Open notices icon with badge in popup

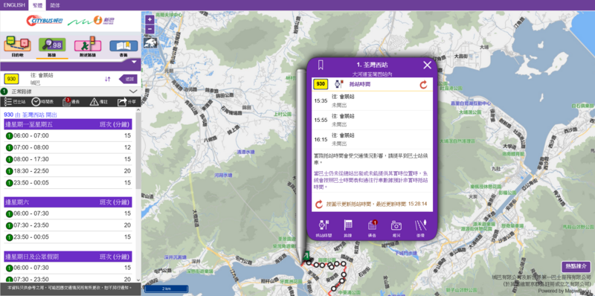(372, 228)
